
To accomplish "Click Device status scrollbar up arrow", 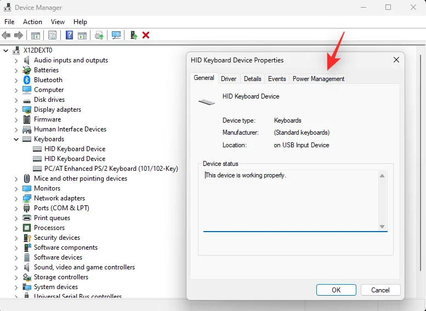I will [382, 176].
